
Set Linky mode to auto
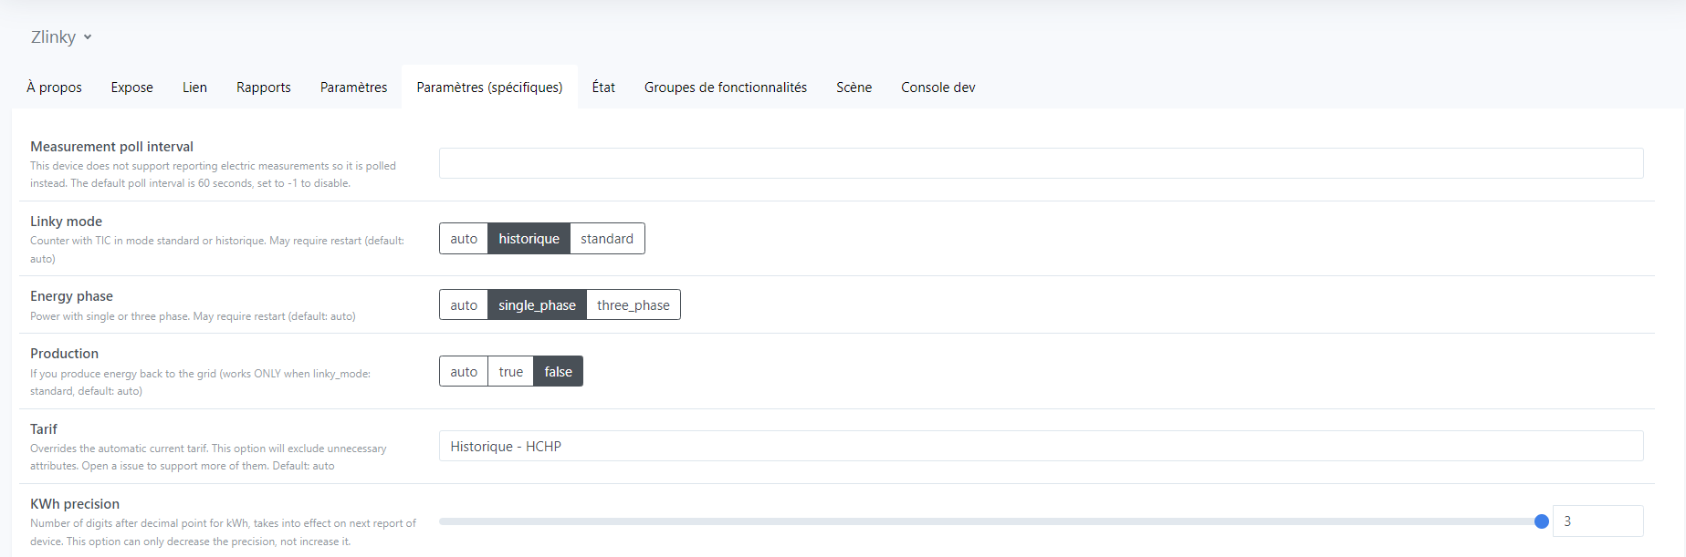click(464, 239)
